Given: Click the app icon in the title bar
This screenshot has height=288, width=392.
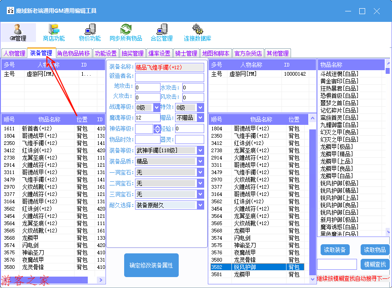Looking at the screenshot, I should coord(9,10).
